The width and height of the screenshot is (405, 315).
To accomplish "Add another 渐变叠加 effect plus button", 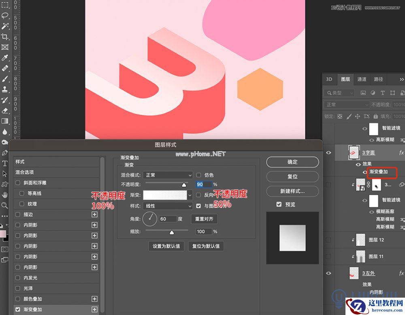I will pyautogui.click(x=94, y=309).
